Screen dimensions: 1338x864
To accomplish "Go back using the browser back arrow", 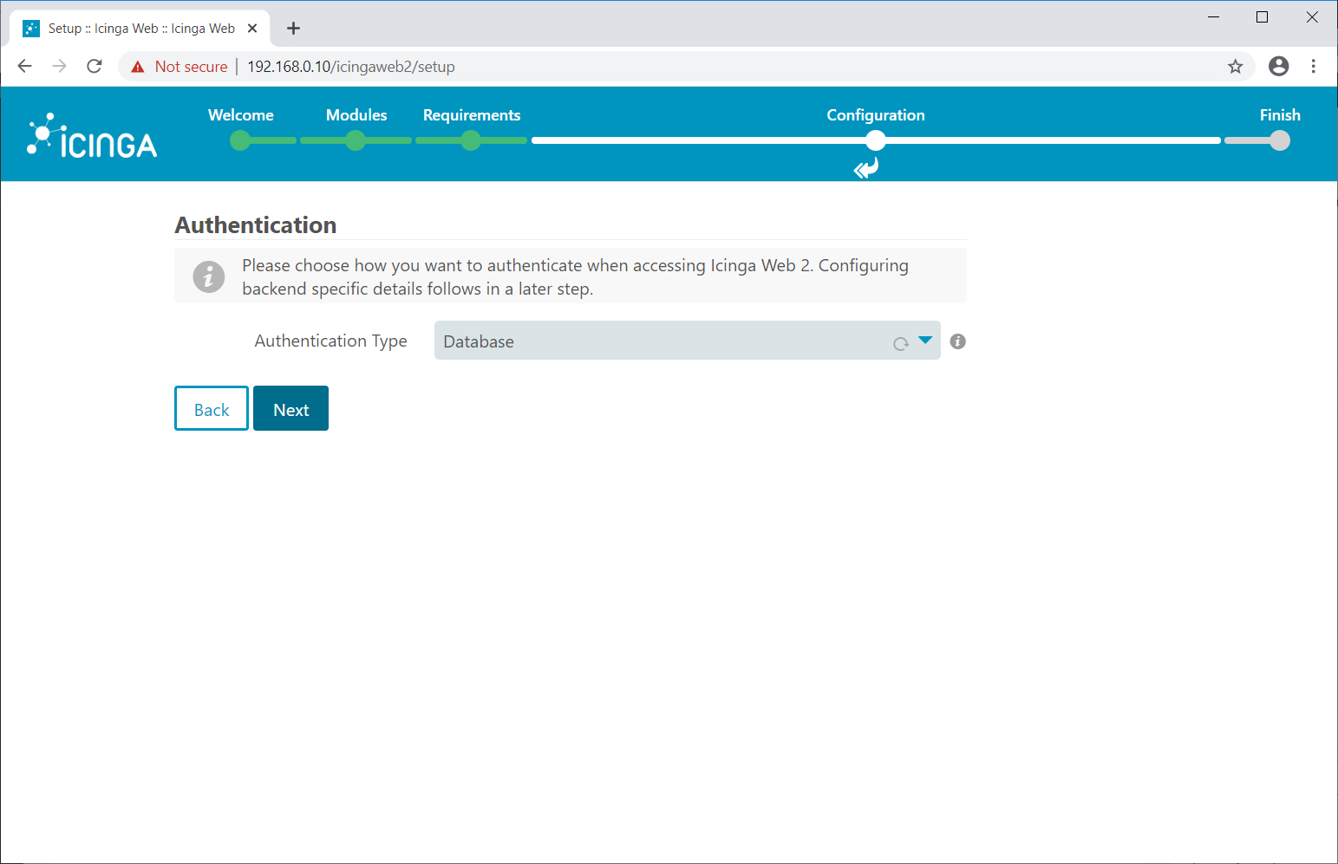I will (24, 67).
